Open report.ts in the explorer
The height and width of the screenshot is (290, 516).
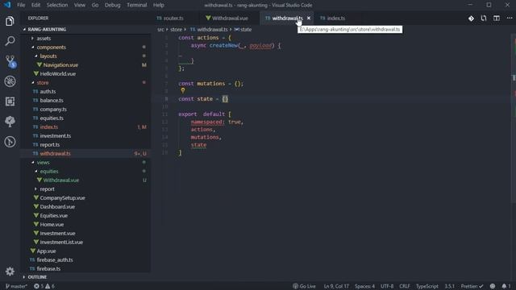(x=50, y=145)
